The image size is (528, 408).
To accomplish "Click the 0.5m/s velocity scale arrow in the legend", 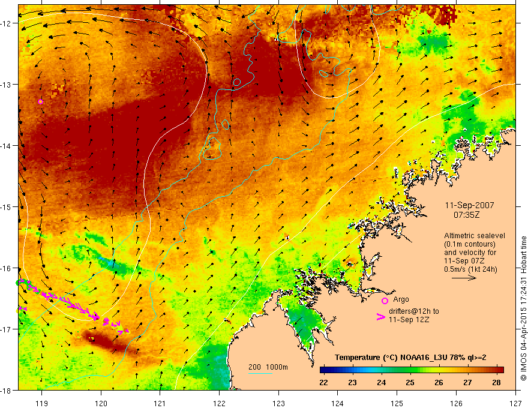I will tap(464, 278).
